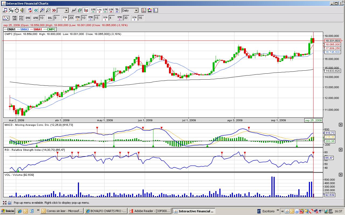Toggle the SMA 1 indicator button
345x215 pixels.
coord(105,18)
